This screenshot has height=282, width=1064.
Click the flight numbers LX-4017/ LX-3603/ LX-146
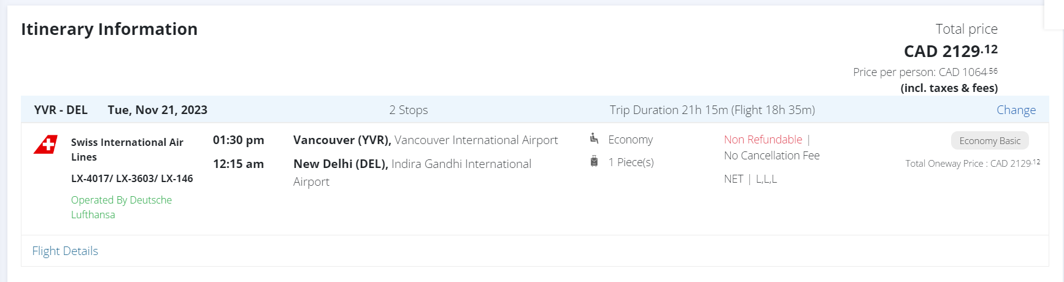point(132,178)
